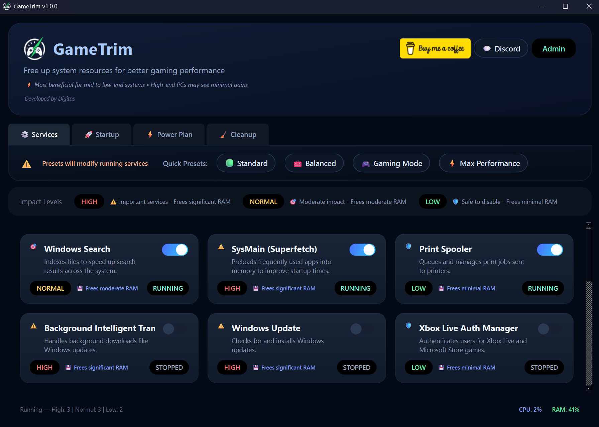599x427 pixels.
Task: Click the RAM chip icon on the SysMain card
Action: [256, 288]
